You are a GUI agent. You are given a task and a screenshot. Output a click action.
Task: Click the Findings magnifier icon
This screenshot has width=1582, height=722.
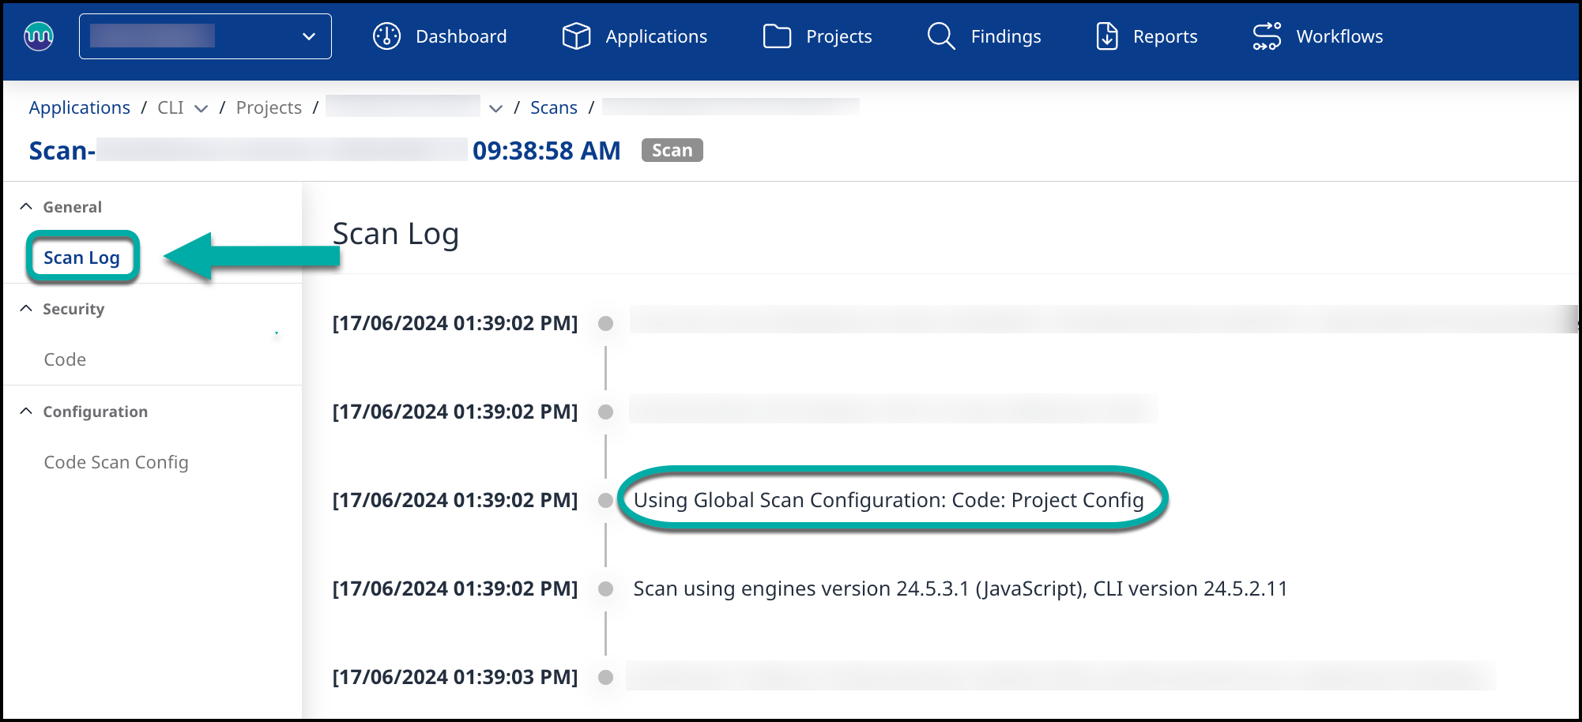(940, 36)
